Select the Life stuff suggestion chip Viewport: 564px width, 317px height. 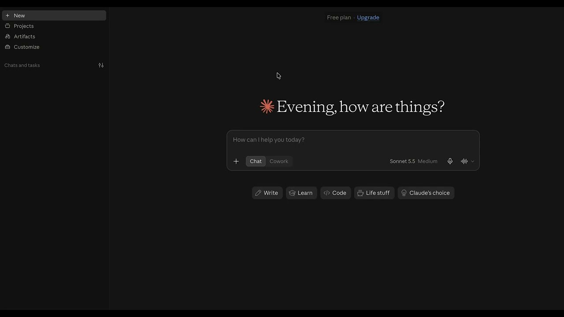pyautogui.click(x=374, y=193)
